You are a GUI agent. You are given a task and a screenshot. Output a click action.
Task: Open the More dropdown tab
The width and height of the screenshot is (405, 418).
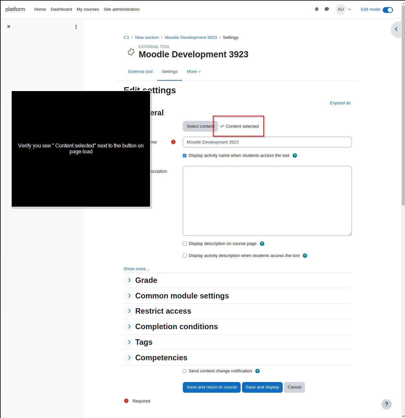click(194, 72)
